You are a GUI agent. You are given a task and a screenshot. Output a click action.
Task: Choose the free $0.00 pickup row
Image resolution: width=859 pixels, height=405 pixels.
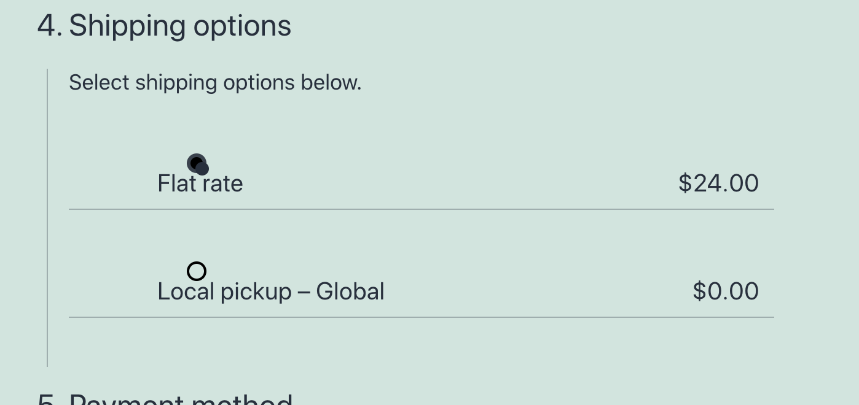click(430, 291)
